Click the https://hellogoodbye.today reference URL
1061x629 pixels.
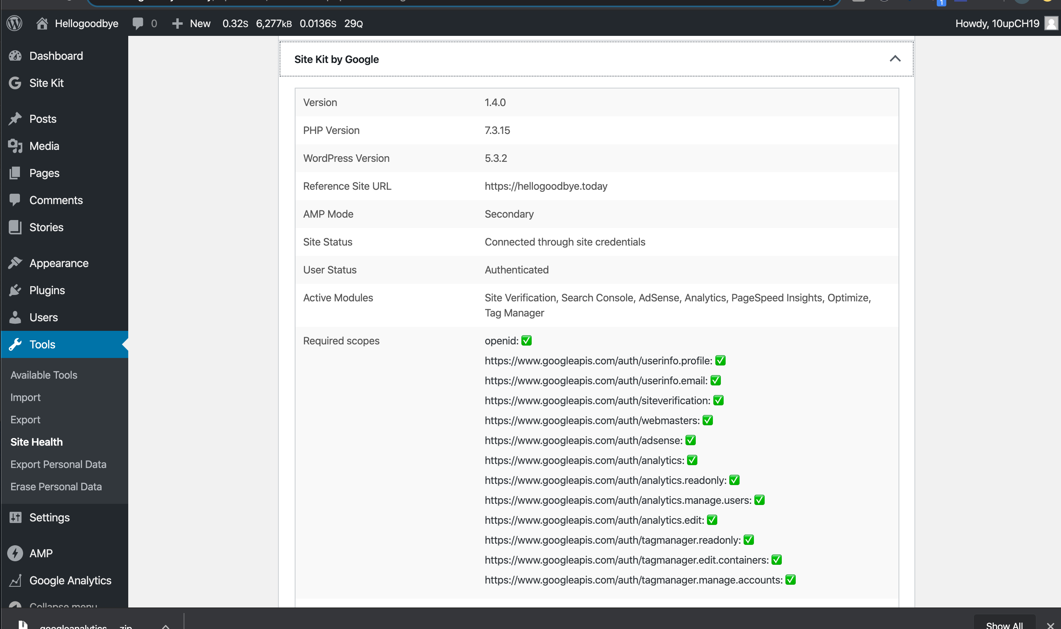click(x=546, y=186)
